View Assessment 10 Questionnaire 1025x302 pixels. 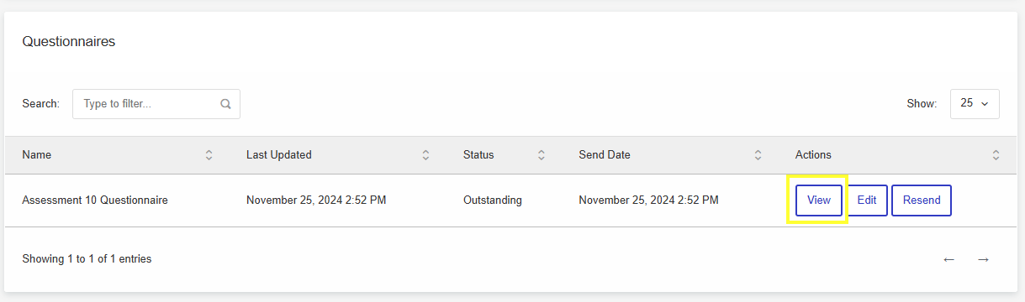click(x=819, y=200)
